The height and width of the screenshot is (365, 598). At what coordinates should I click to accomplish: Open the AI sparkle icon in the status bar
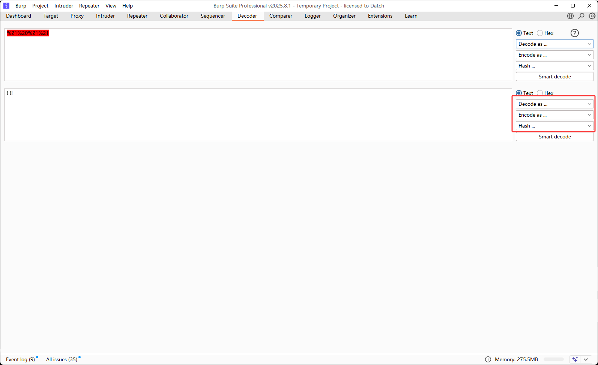(575, 359)
